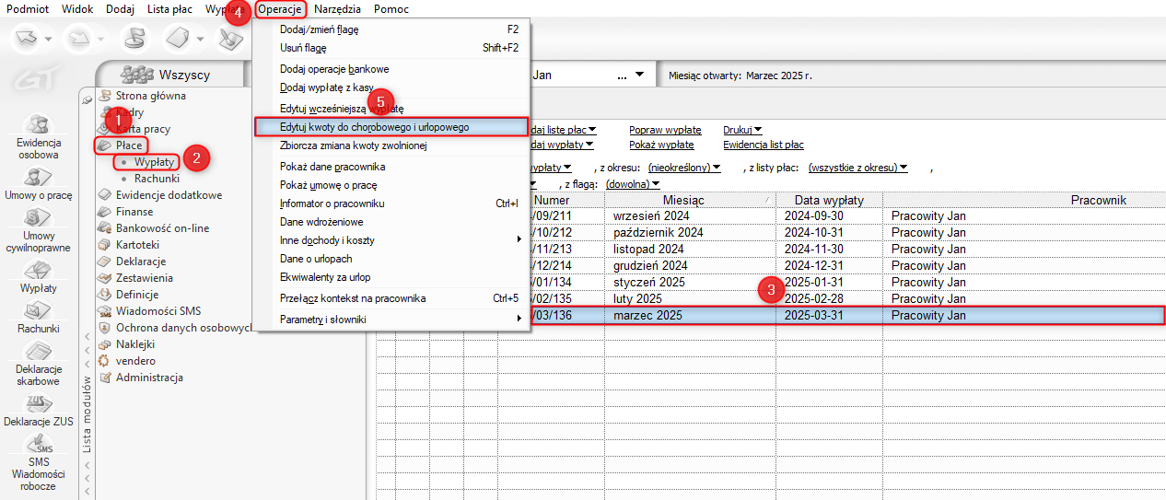Select Pokaż umowę o pracę entry
The image size is (1166, 500).
[391, 185]
